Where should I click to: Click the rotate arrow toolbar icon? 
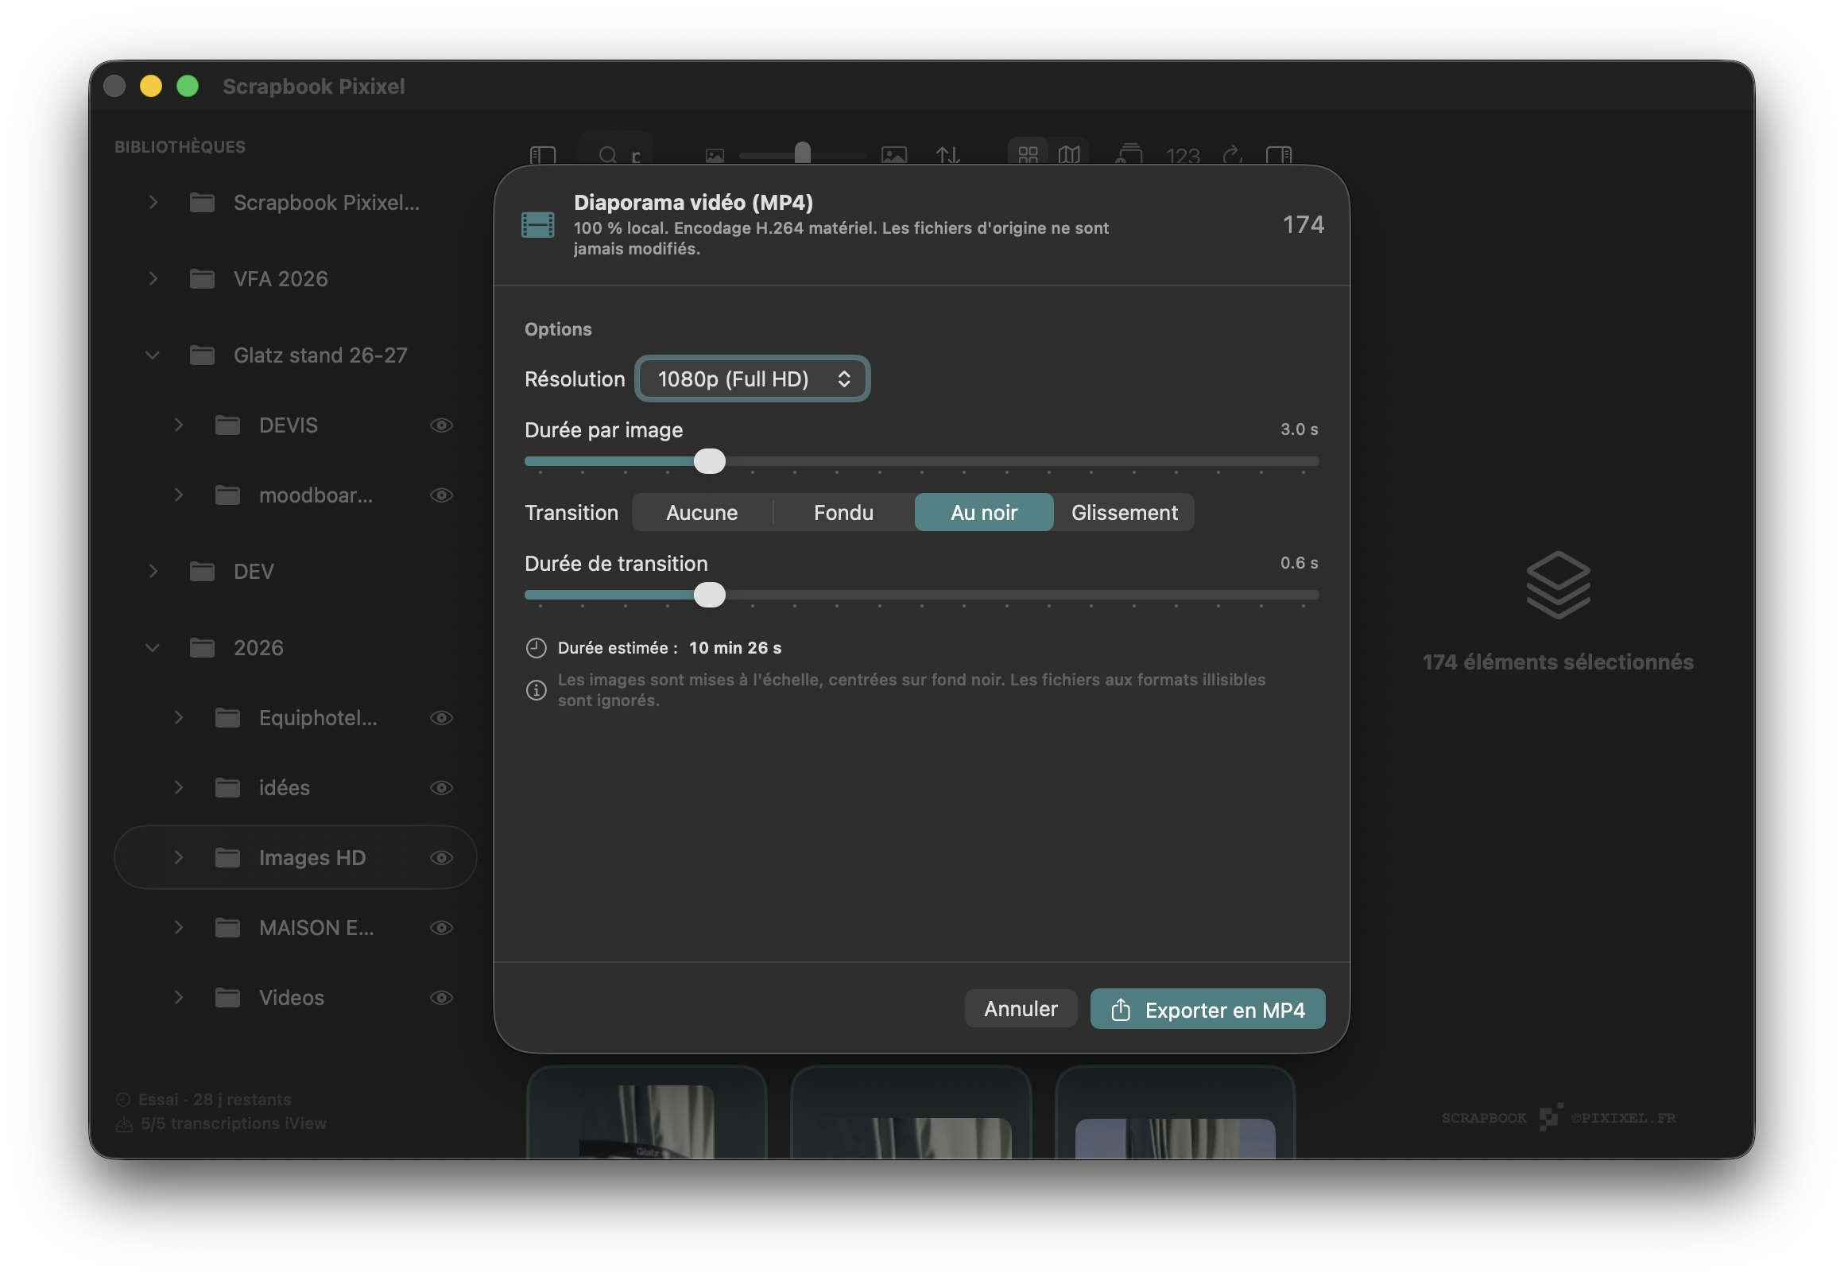coord(1232,154)
